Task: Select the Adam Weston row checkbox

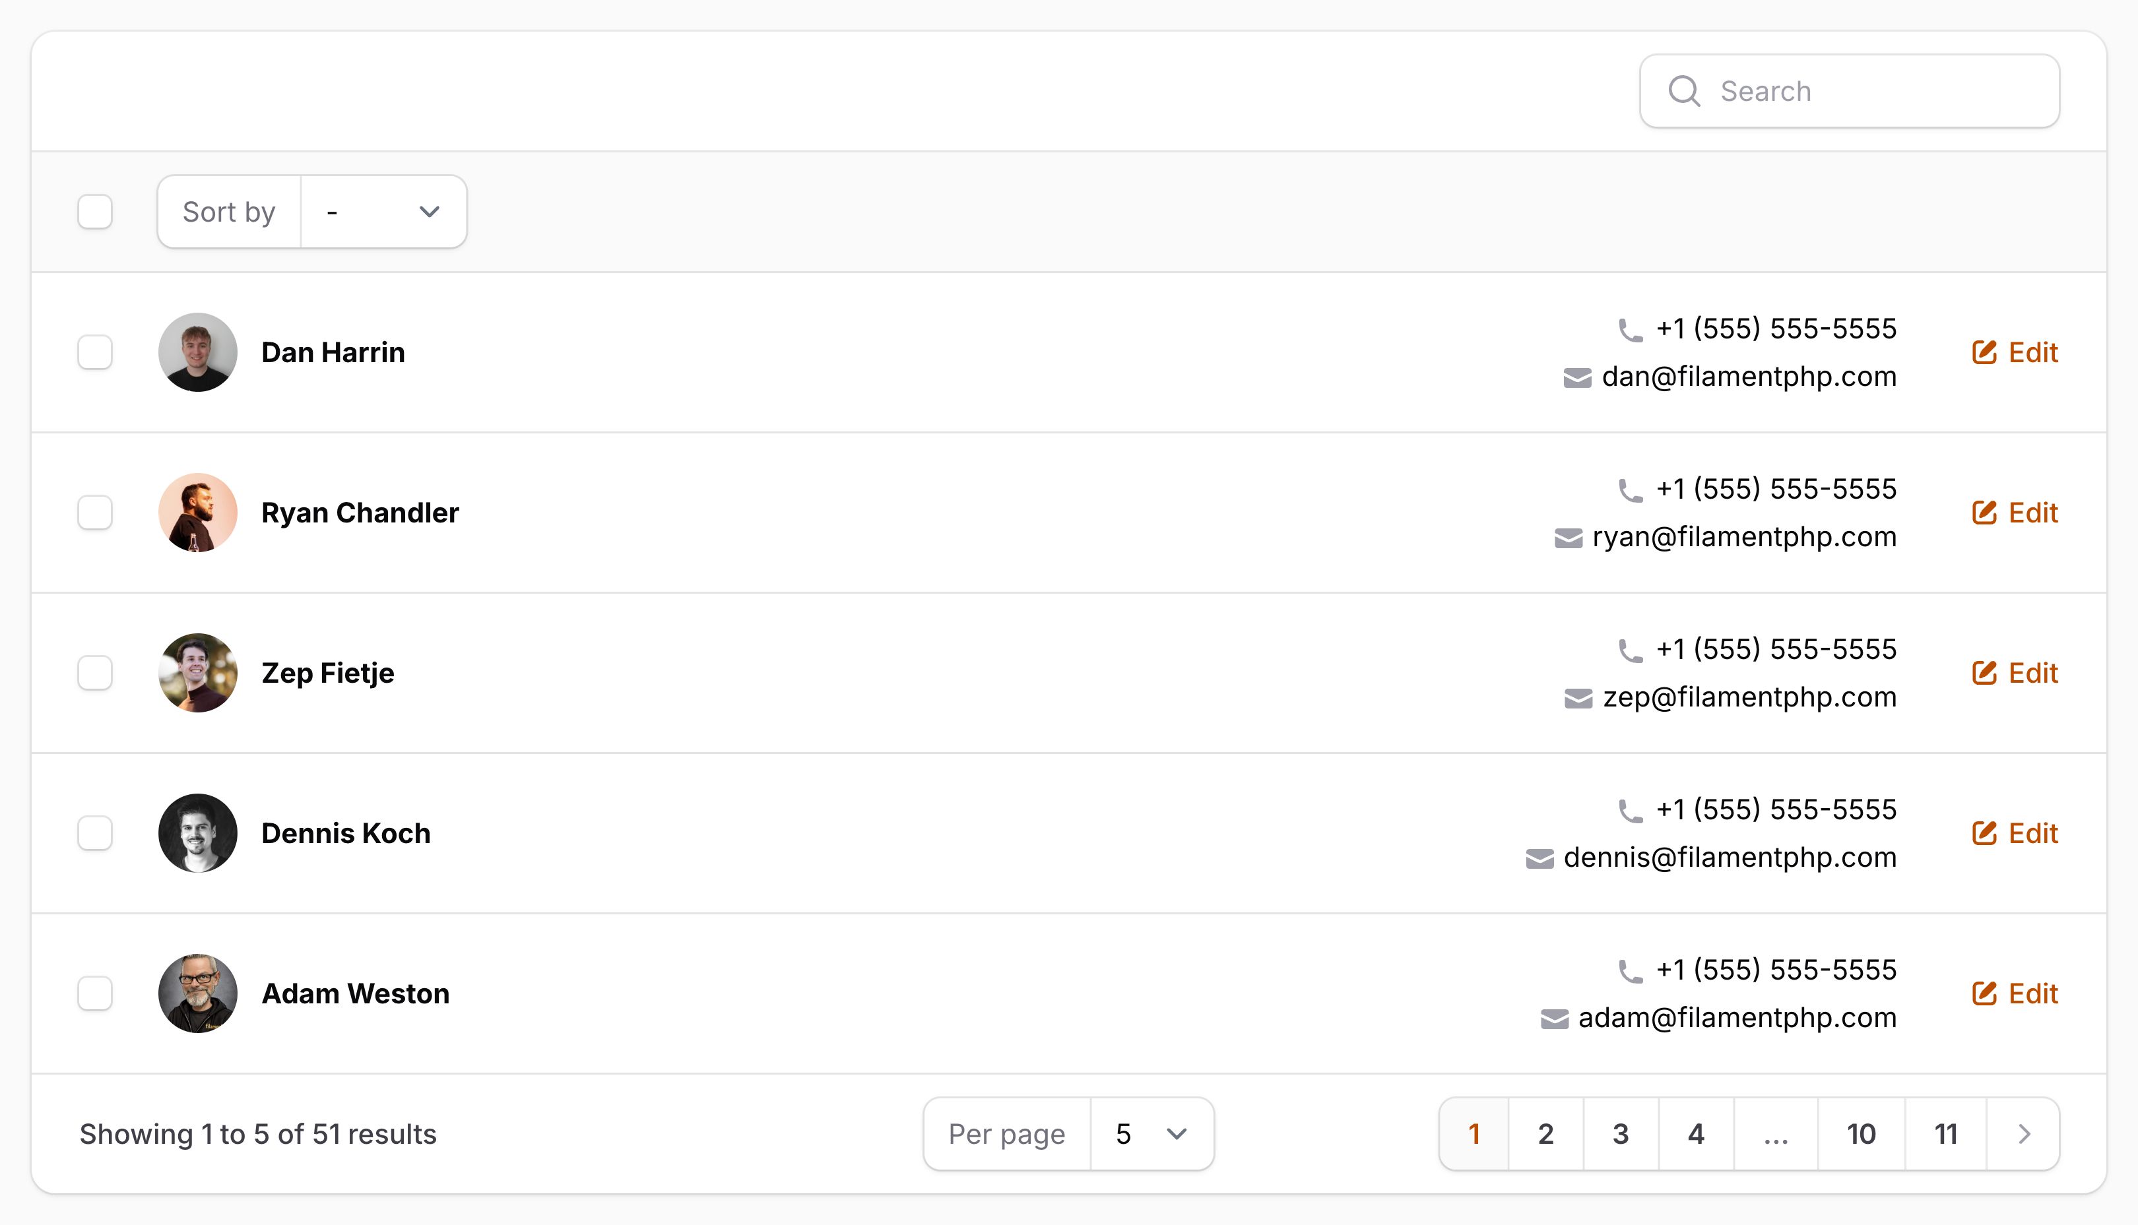Action: pyautogui.click(x=95, y=993)
